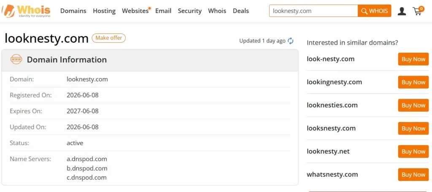Click the looknesty.com page heading
The image size is (432, 192).
click(x=46, y=38)
